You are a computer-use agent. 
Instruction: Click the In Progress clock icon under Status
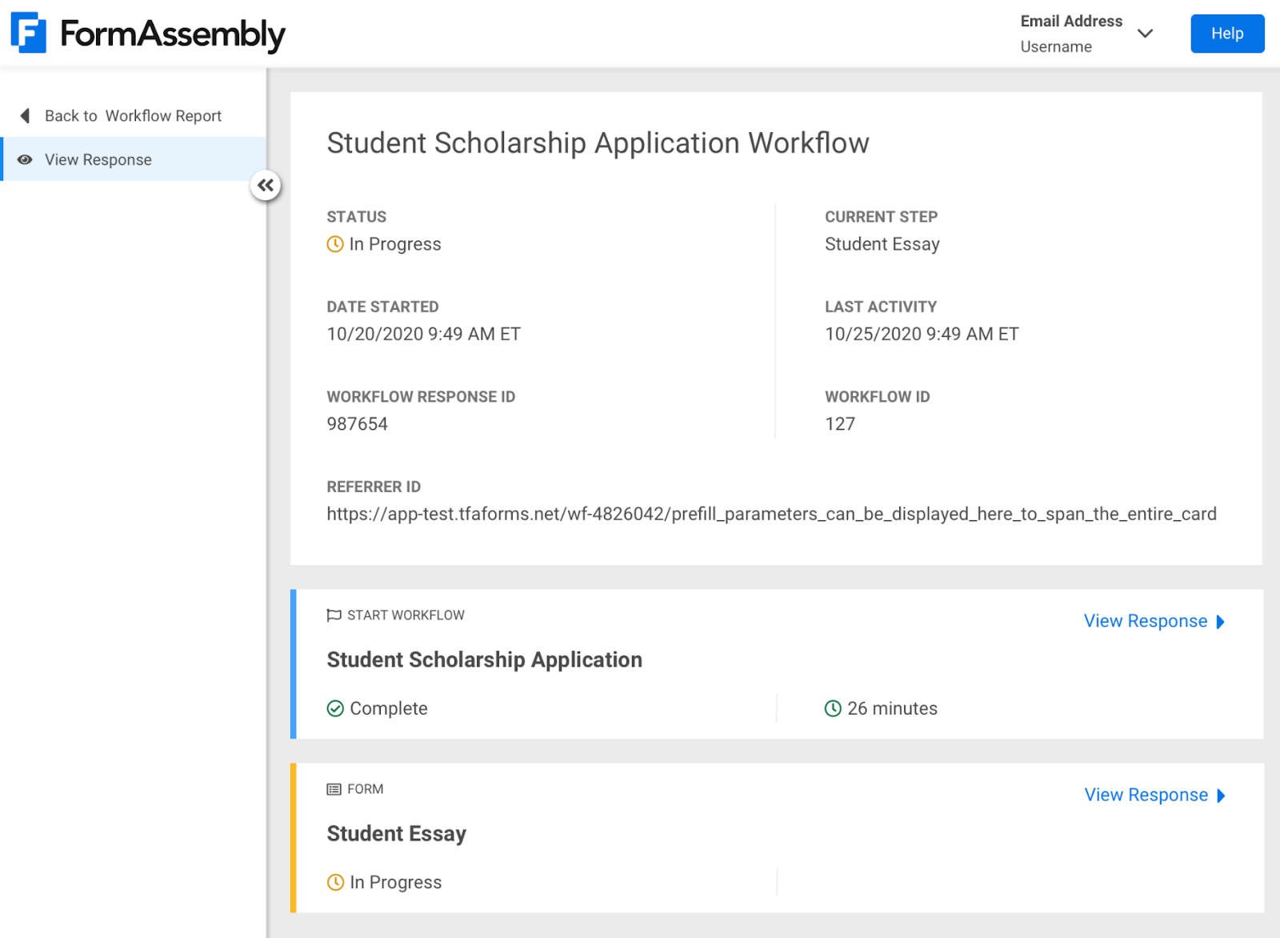pos(335,244)
